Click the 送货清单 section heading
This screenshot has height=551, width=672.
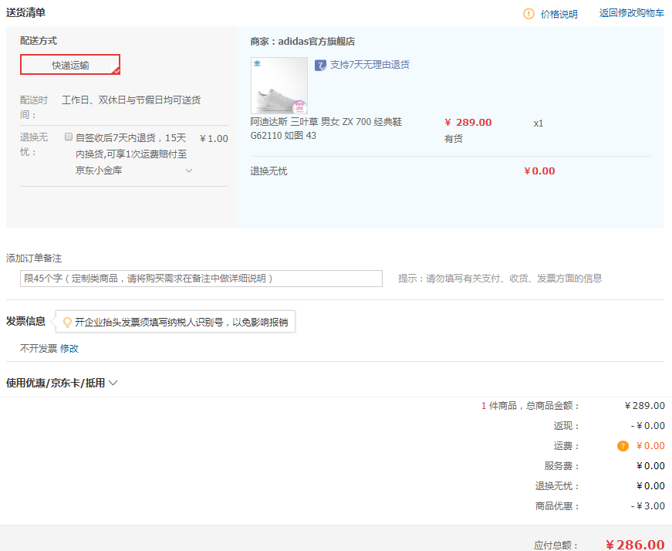click(25, 12)
